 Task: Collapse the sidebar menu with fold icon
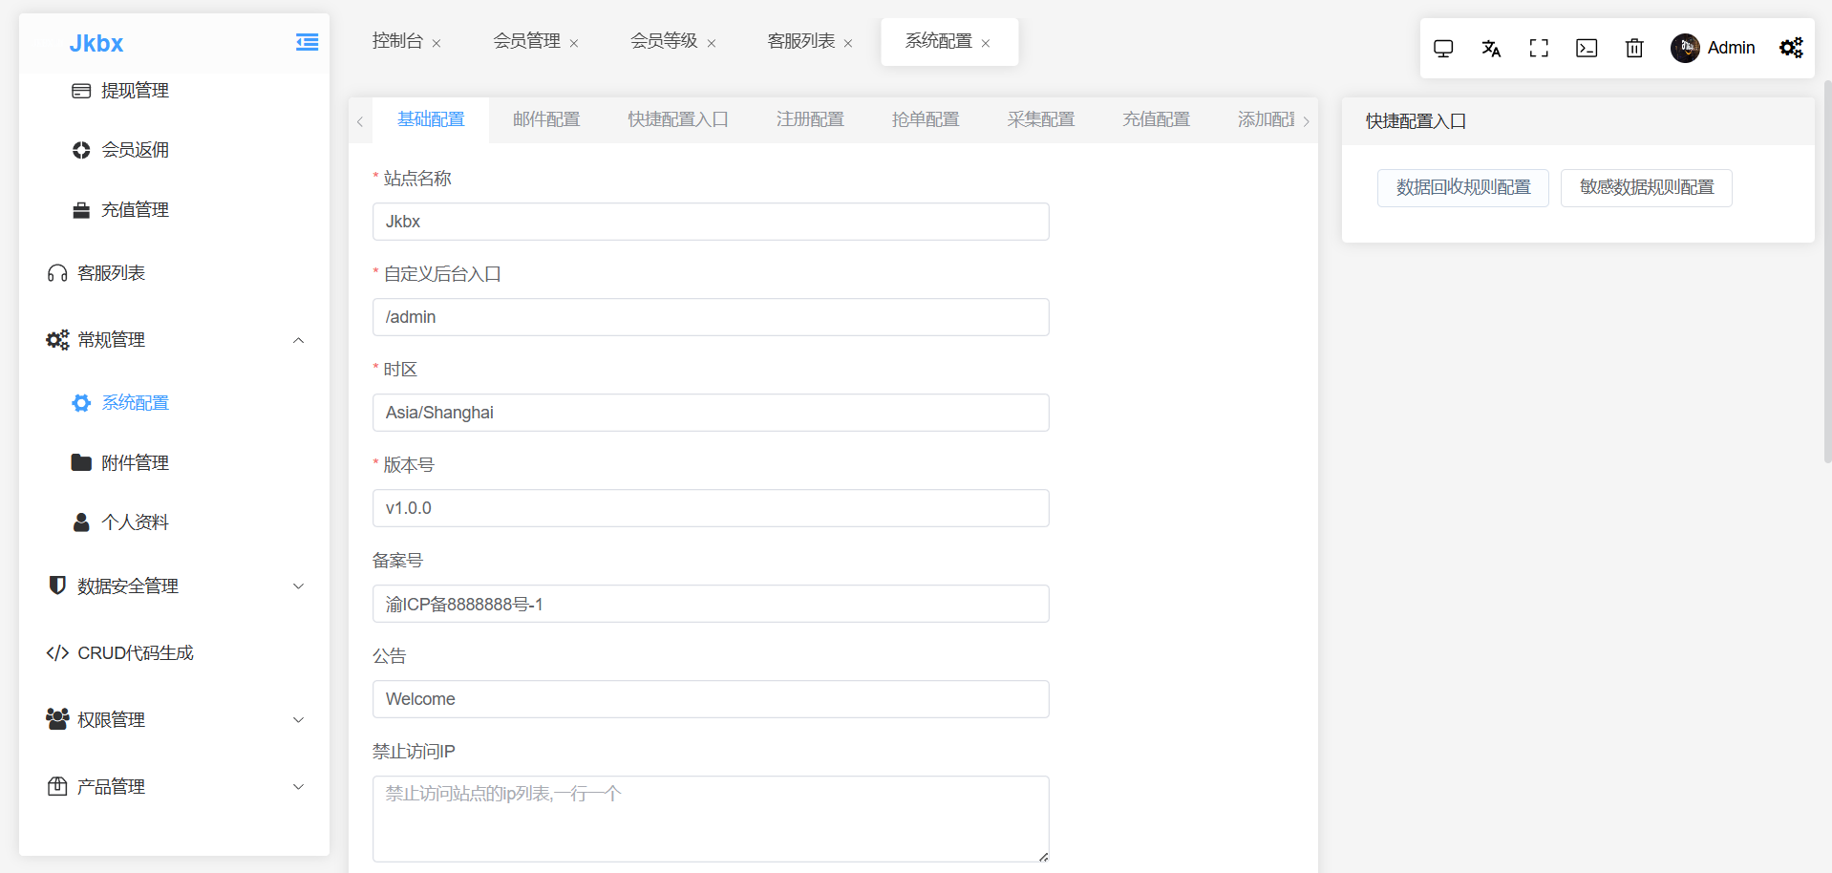(307, 42)
